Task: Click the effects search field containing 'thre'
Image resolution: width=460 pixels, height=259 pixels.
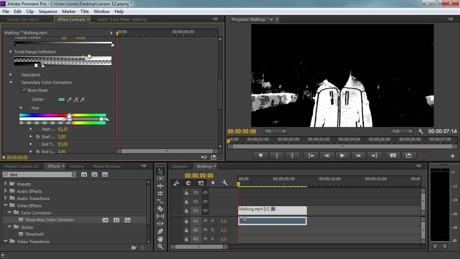Action: [x=40, y=174]
